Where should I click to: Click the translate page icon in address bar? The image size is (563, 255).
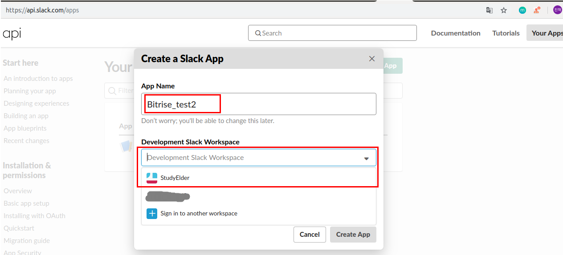(x=489, y=10)
